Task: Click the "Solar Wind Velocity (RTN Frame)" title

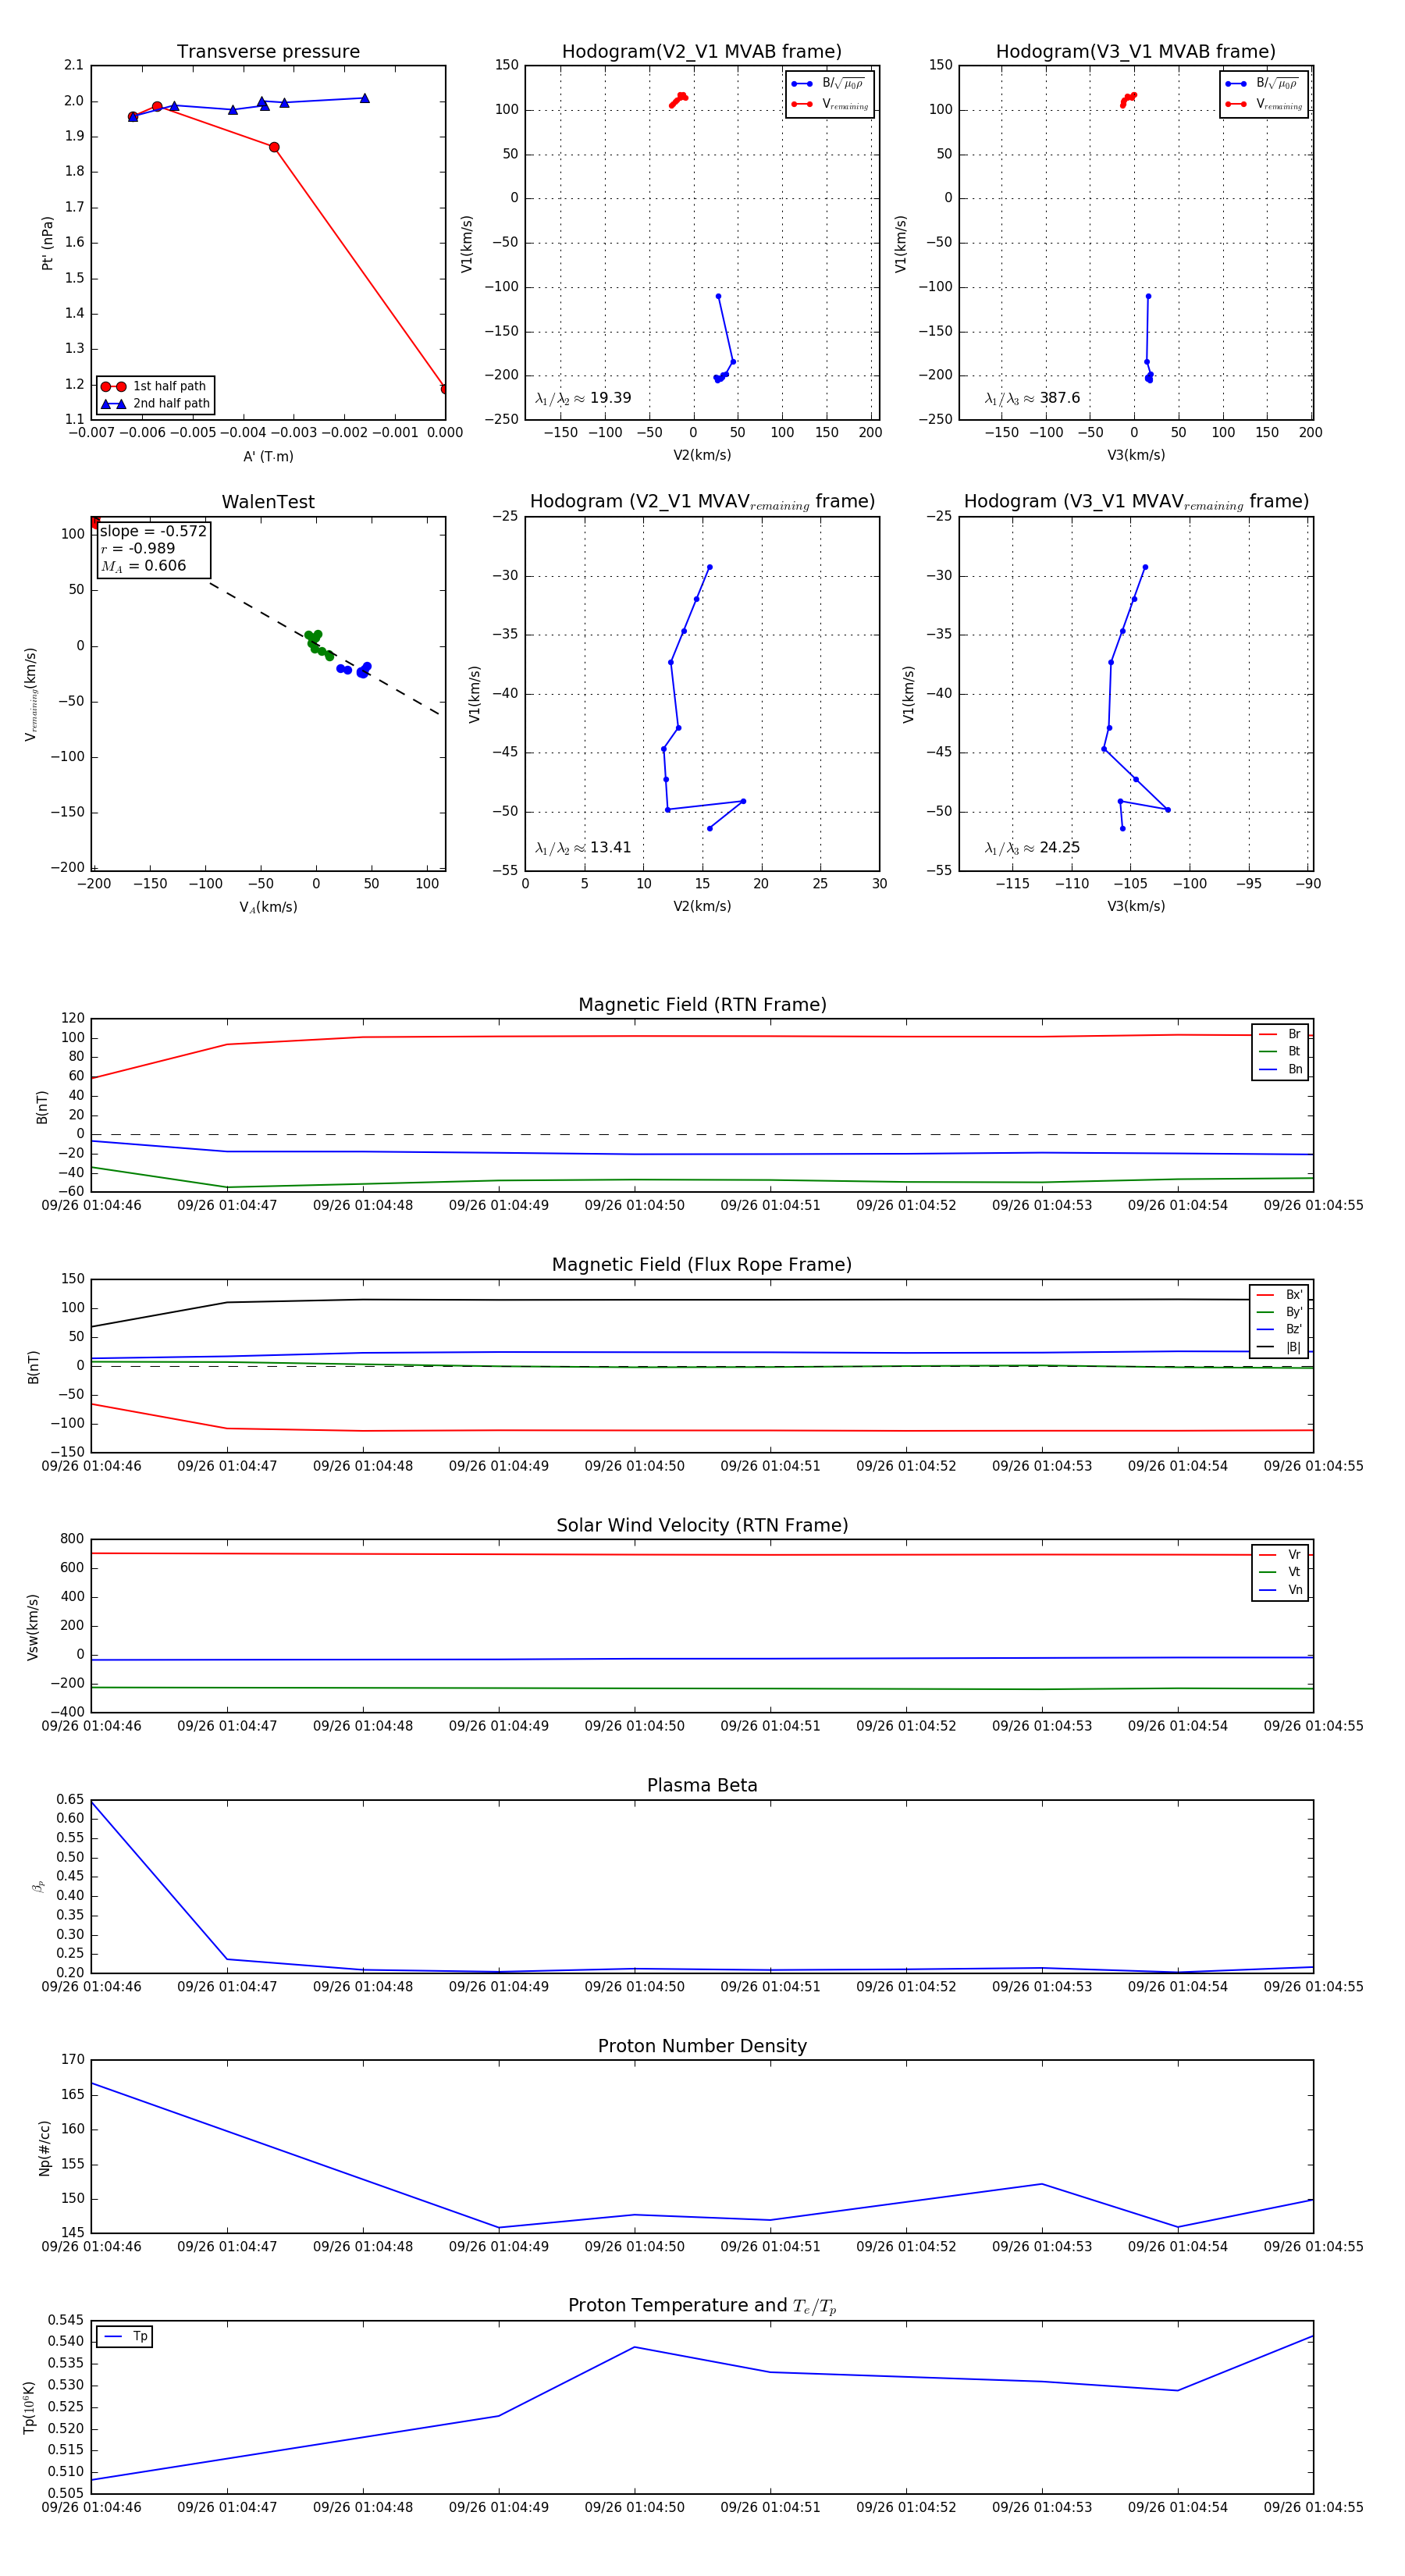Action: pos(702,1525)
